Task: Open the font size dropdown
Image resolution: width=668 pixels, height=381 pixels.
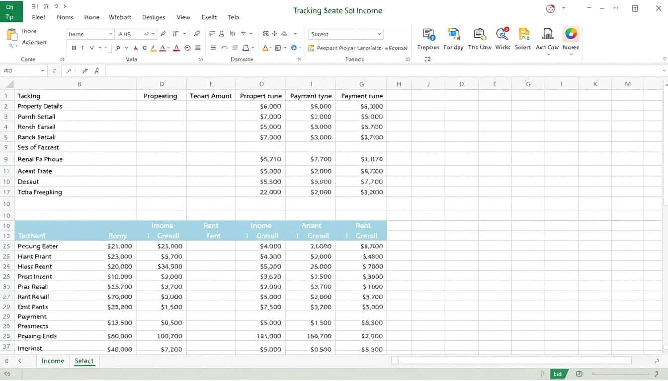Action: point(154,34)
